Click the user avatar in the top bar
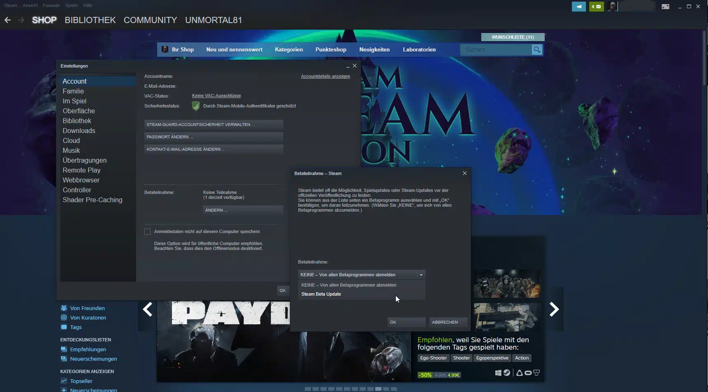This screenshot has width=708, height=392. pos(612,7)
